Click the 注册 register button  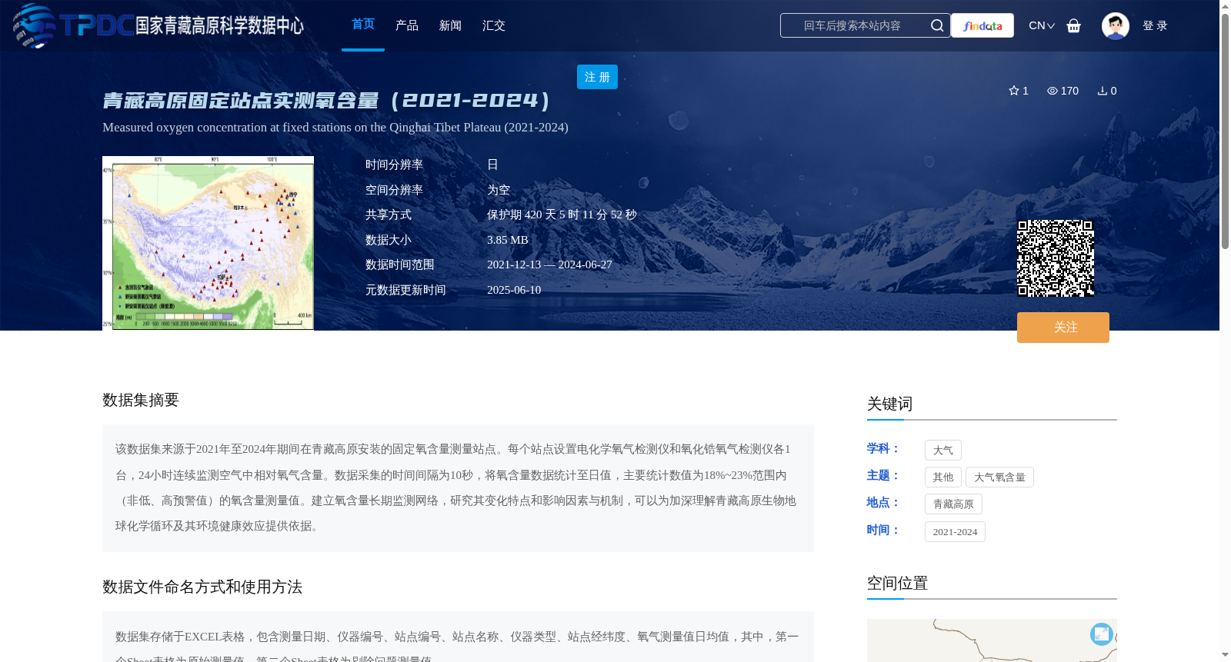point(597,77)
